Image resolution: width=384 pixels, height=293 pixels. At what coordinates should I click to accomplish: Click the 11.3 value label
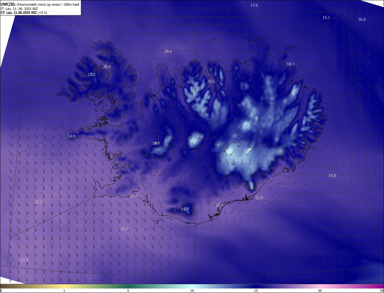point(294,93)
